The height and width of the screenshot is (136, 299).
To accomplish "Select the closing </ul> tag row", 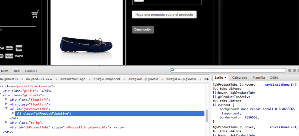I will (x=14, y=118).
